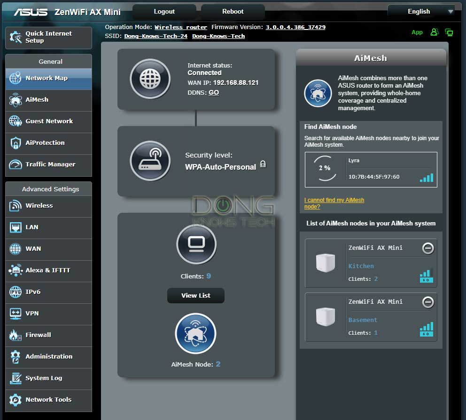This screenshot has height=420, width=466.
Task: Click the 2% search progress indicator
Action: click(325, 168)
